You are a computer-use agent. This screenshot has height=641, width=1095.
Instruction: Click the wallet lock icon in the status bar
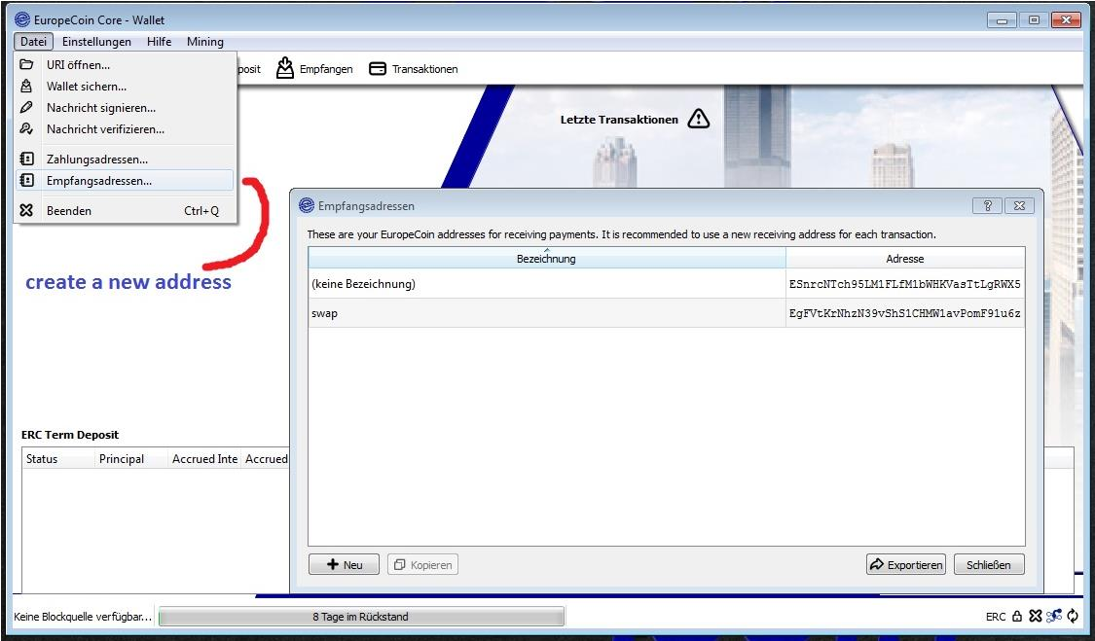1017,616
